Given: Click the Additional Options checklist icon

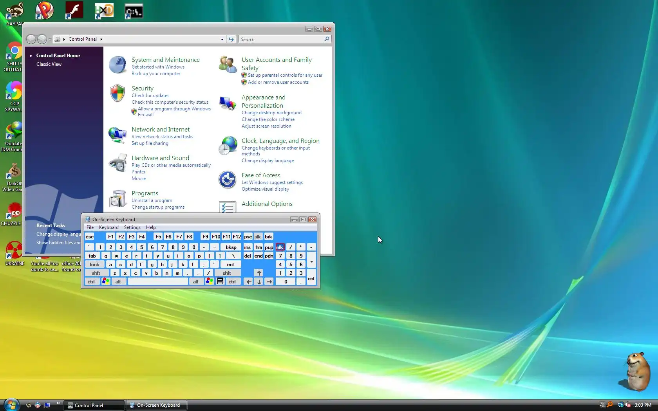Looking at the screenshot, I should [x=228, y=207].
